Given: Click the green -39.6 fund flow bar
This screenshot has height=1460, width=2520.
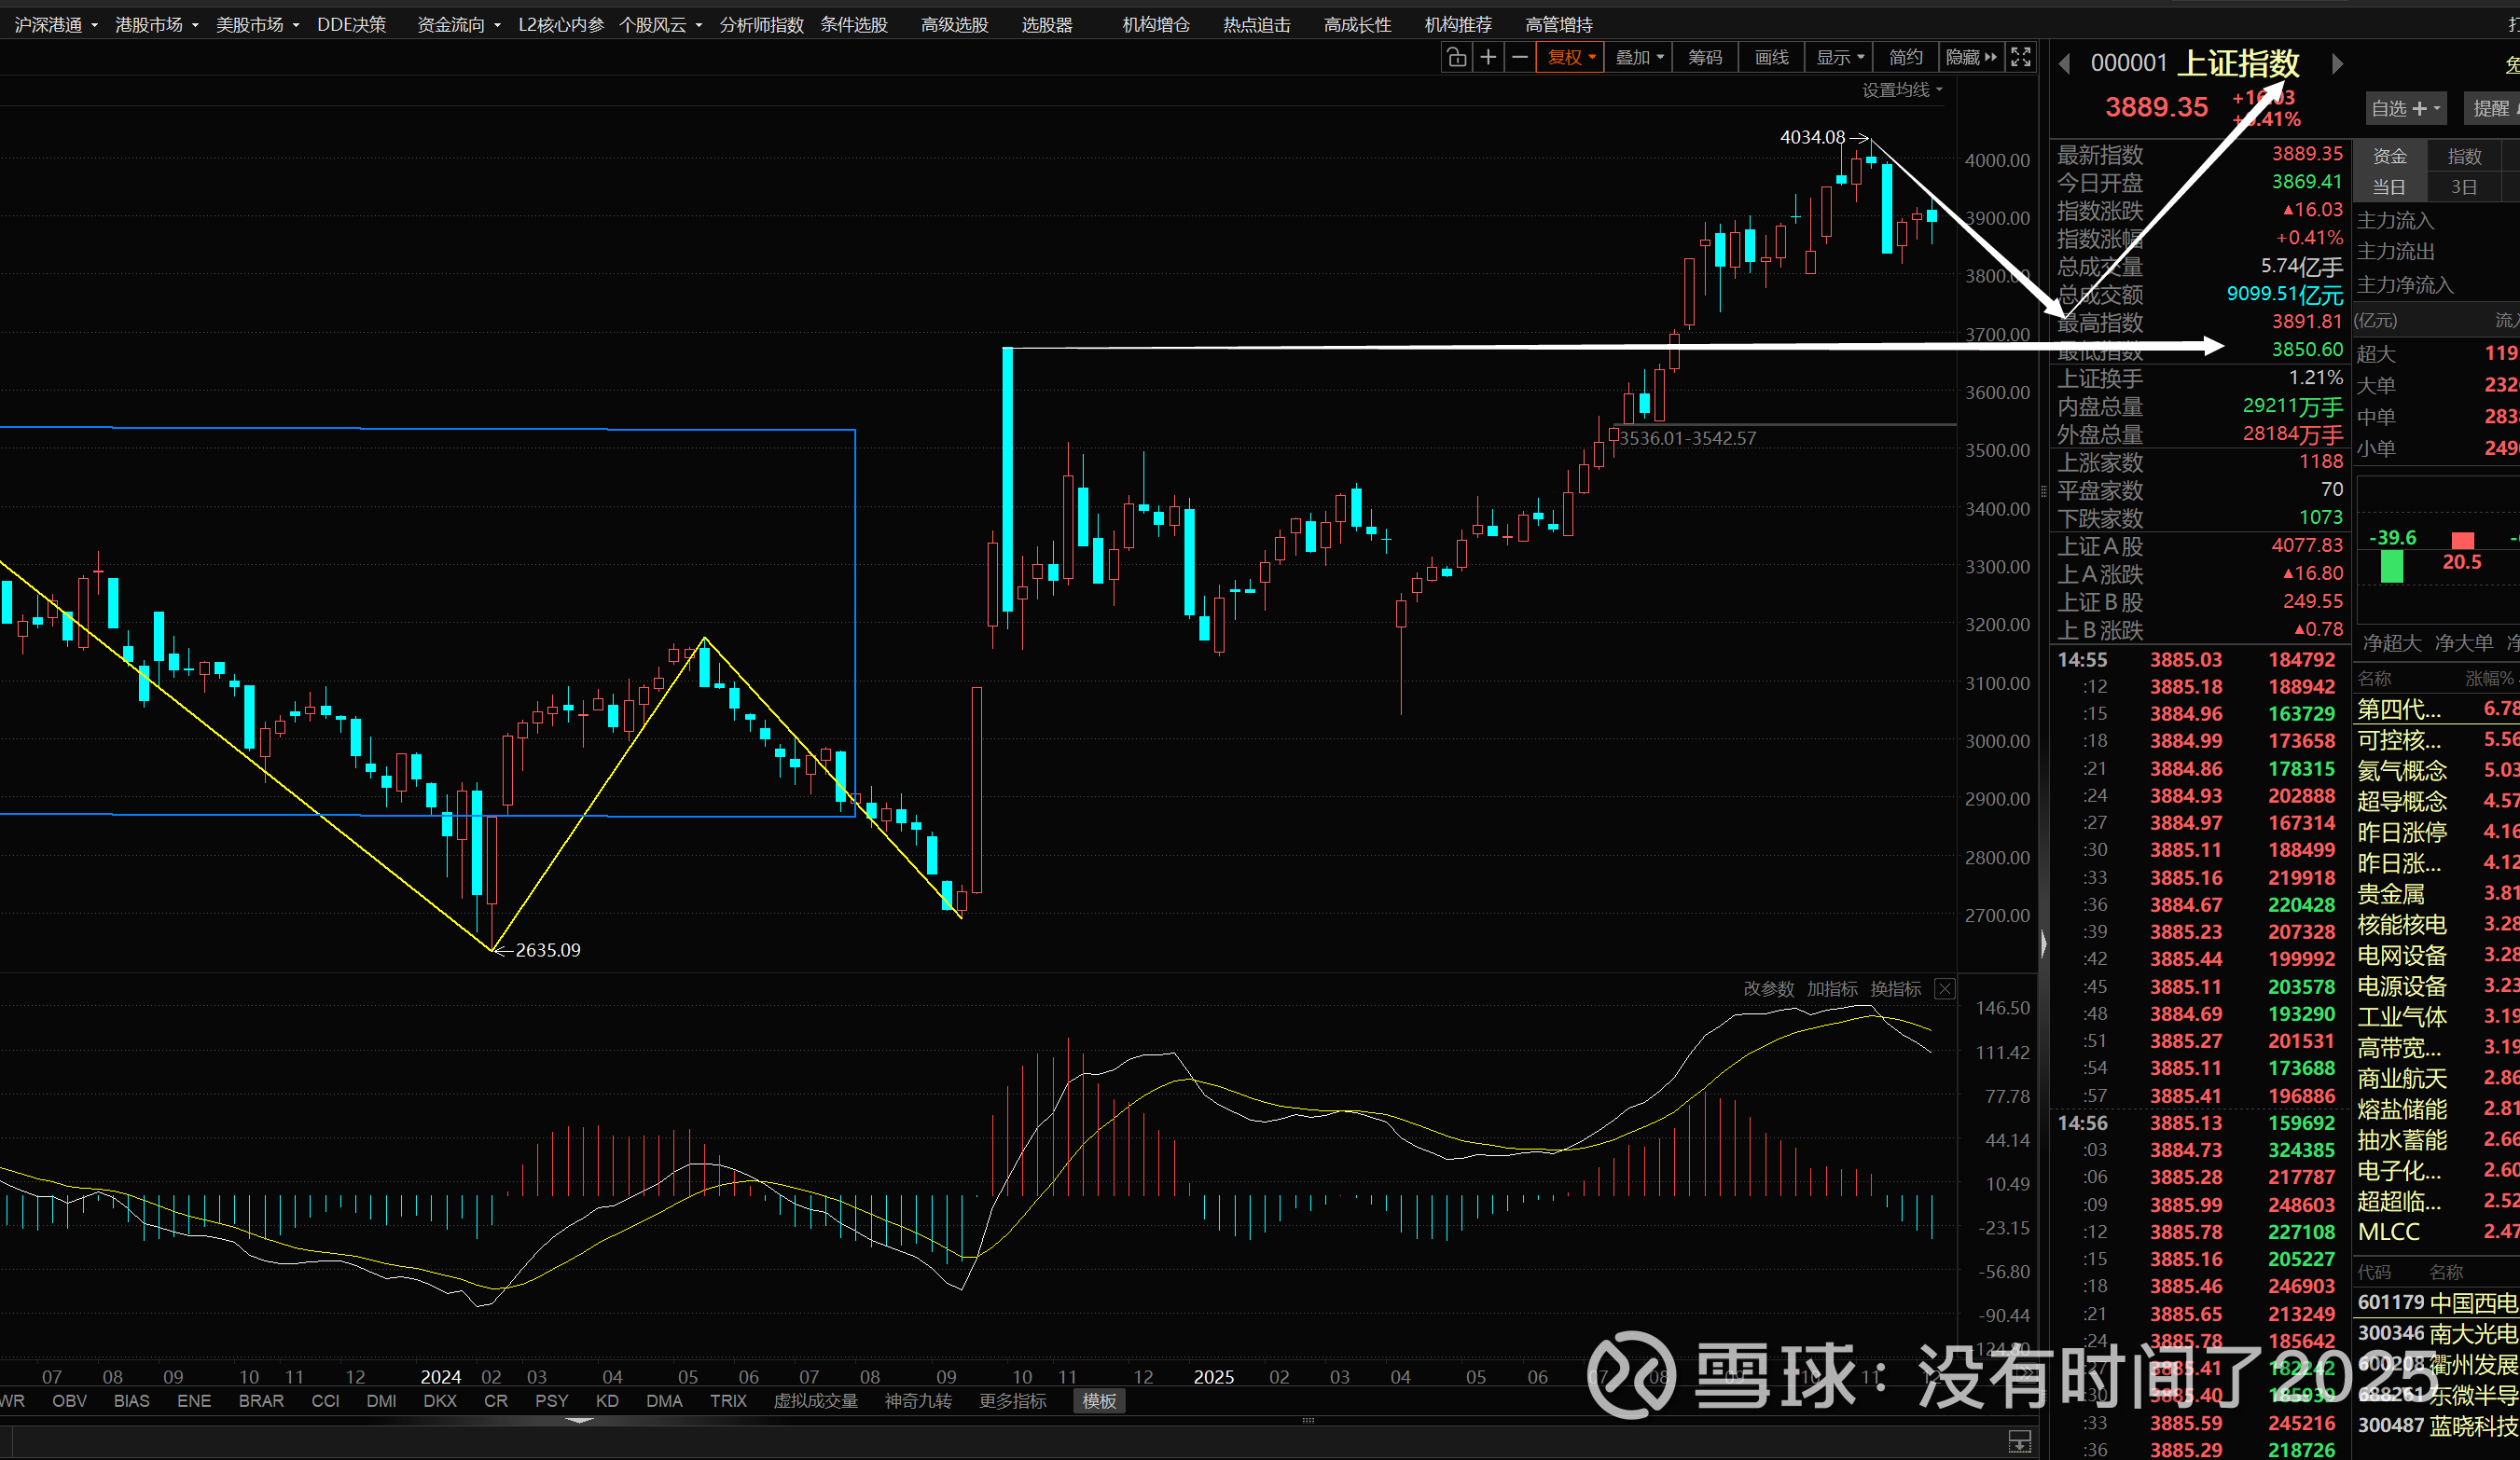Looking at the screenshot, I should click(x=2392, y=566).
